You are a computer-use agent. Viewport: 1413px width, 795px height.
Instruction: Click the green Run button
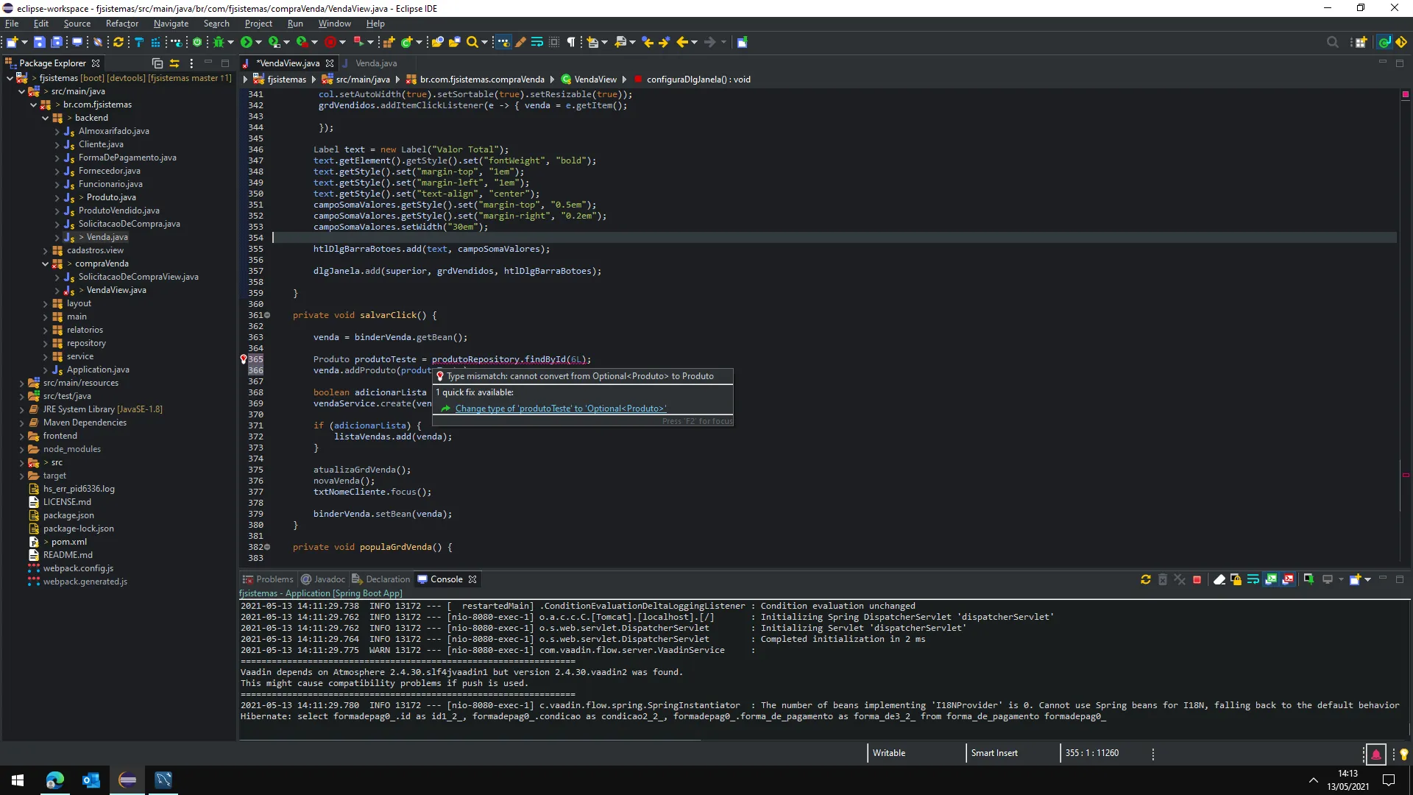pos(247,42)
